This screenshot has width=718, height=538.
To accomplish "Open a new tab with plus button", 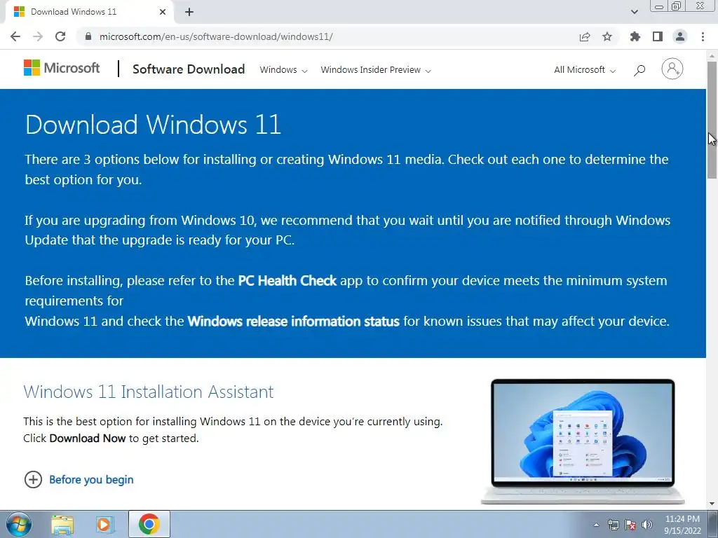I will [x=189, y=12].
